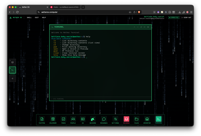Launch the Operator app from dock
Viewport: 201px width, 136px height.
tap(147, 120)
